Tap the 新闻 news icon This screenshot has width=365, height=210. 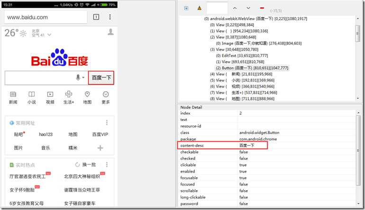pyautogui.click(x=13, y=94)
